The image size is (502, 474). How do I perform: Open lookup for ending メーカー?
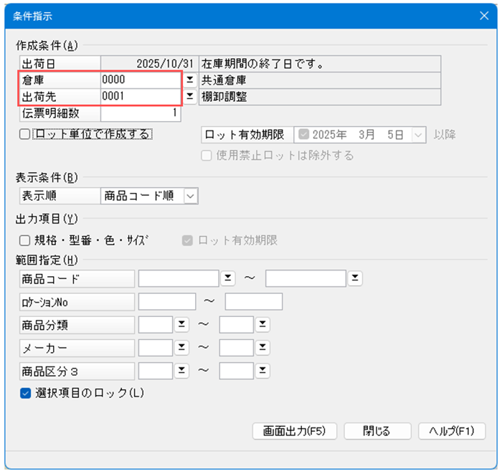click(x=263, y=348)
